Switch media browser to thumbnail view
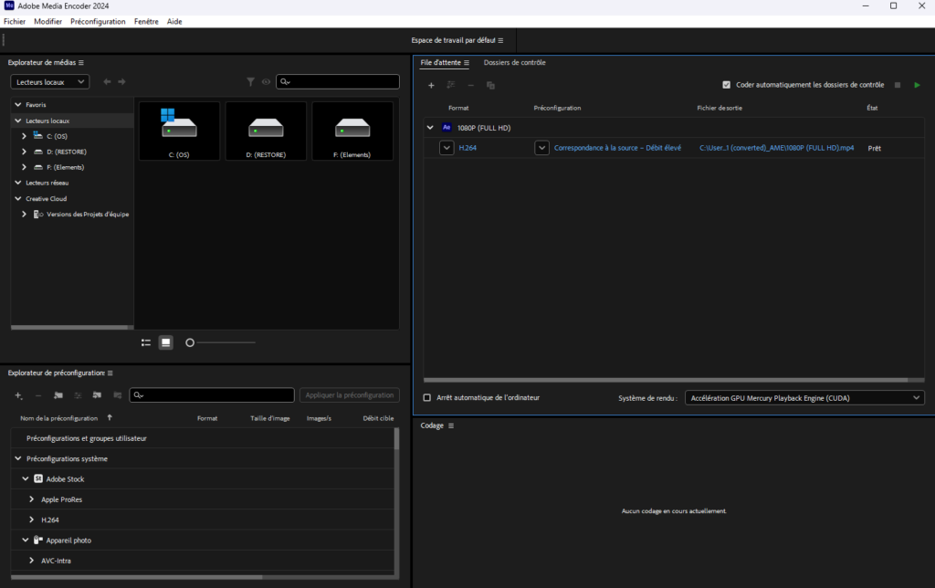This screenshot has width=935, height=588. (165, 342)
